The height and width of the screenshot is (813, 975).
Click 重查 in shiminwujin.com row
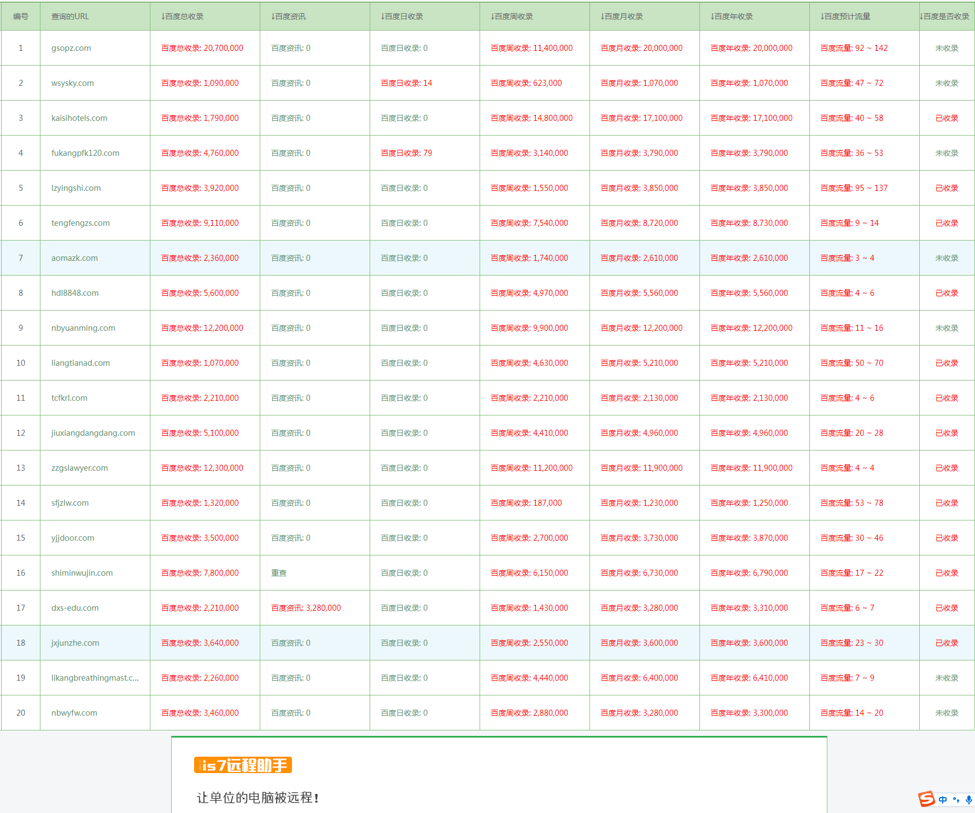point(279,573)
